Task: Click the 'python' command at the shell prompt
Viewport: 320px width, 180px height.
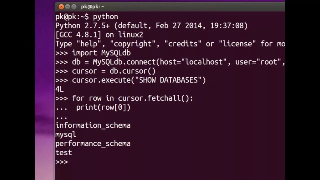Action: click(x=105, y=17)
